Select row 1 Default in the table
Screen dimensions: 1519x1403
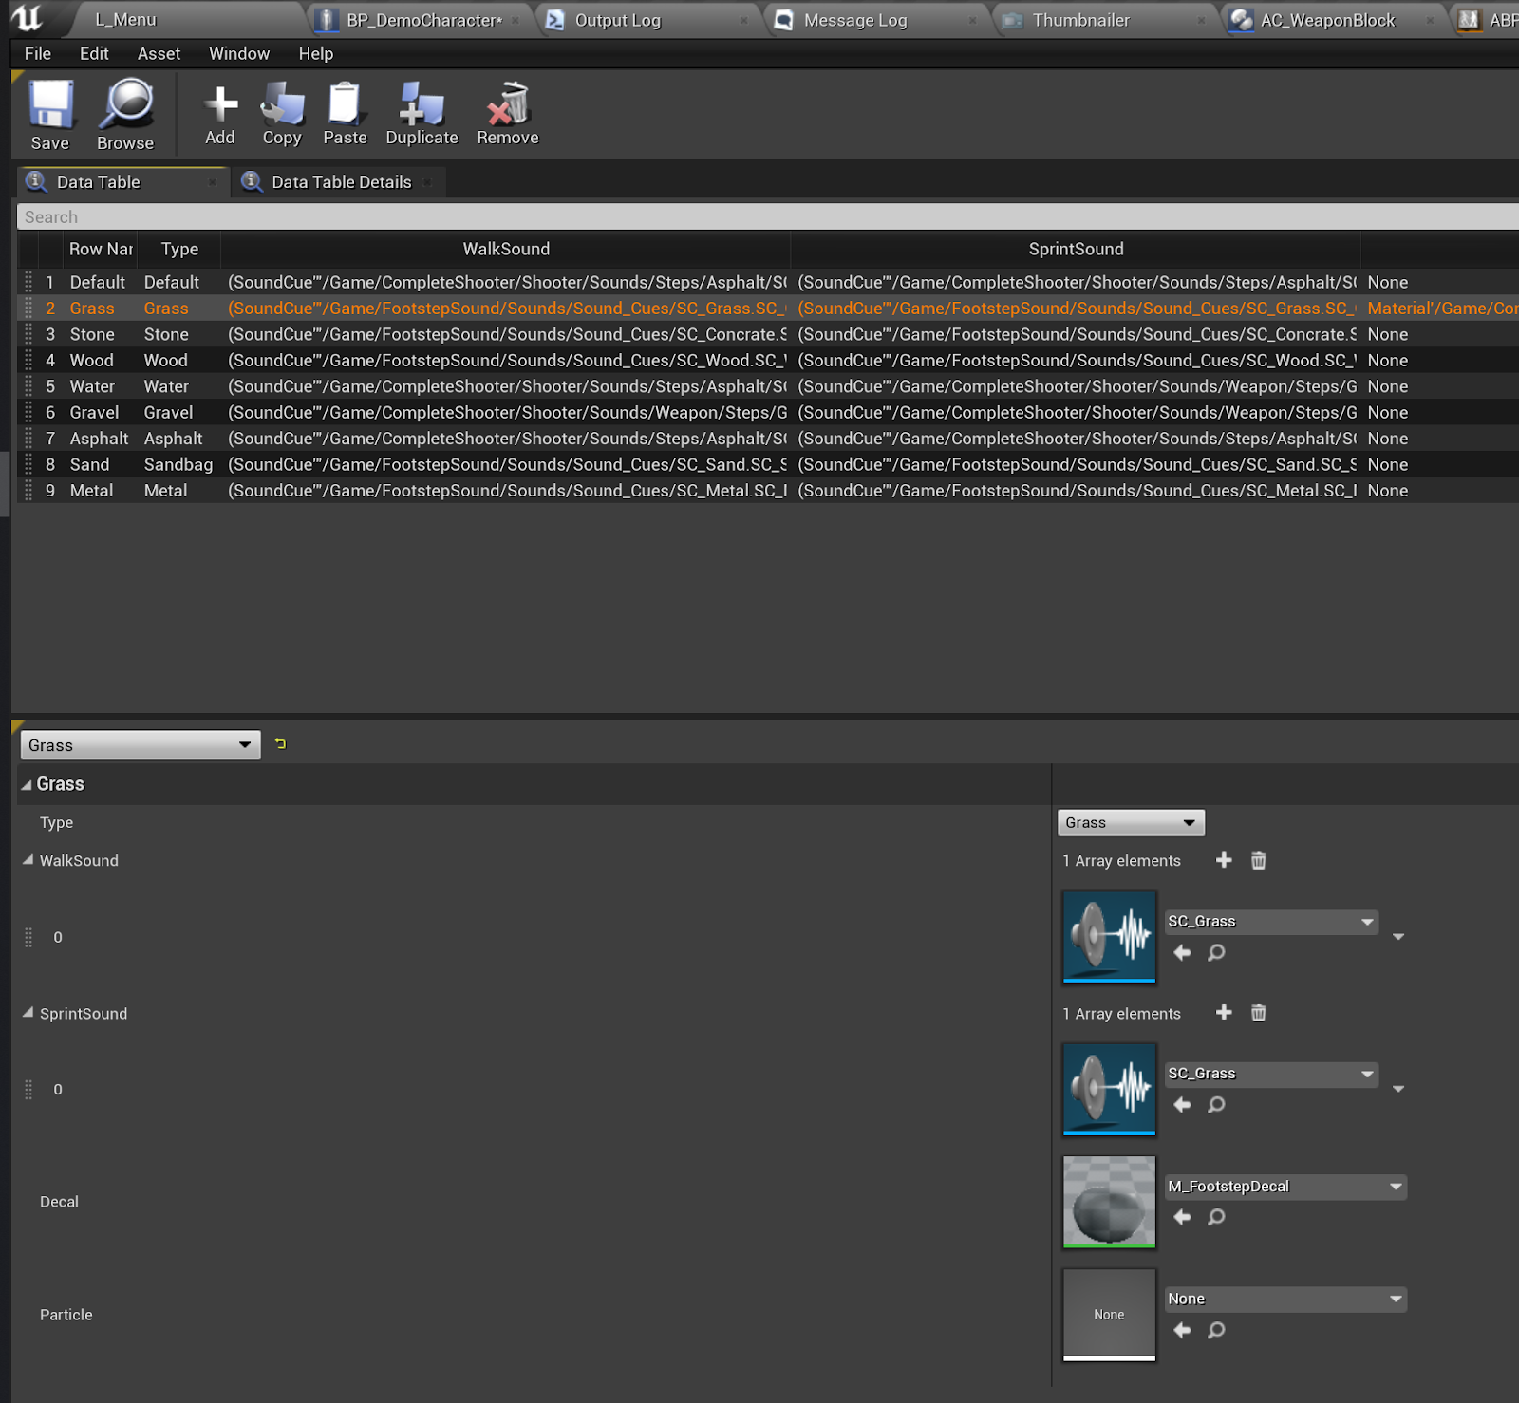tap(768, 282)
